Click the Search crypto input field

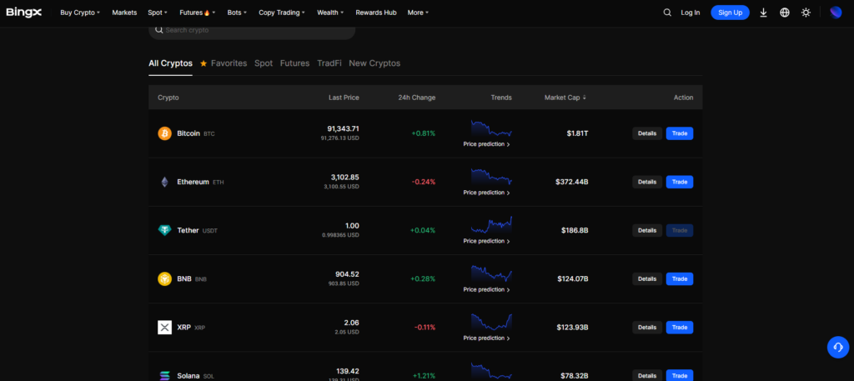click(254, 30)
